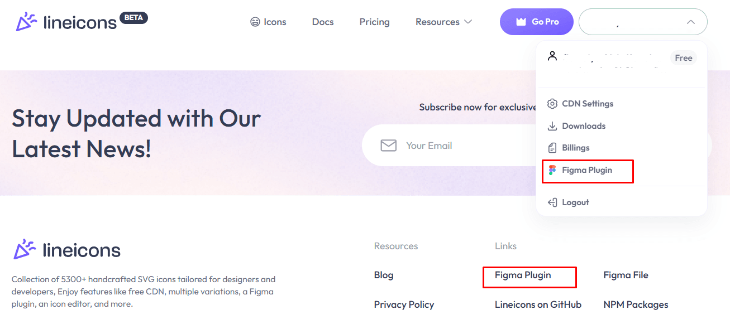Click the crown icon on Go Pro
Viewport: 730px width, 329px height.
(x=521, y=22)
